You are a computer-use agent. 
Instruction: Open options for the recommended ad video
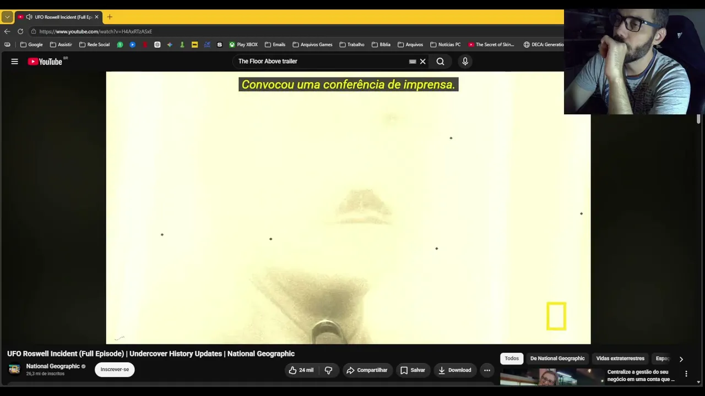pos(686,374)
